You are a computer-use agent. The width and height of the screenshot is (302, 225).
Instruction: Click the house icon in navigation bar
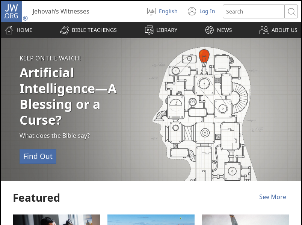pyautogui.click(x=9, y=30)
